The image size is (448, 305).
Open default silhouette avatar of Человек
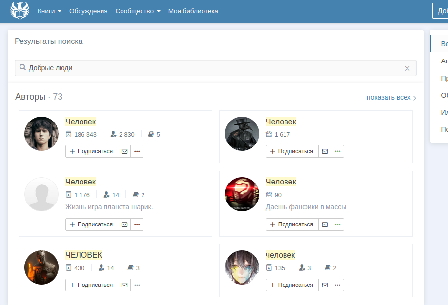41,194
